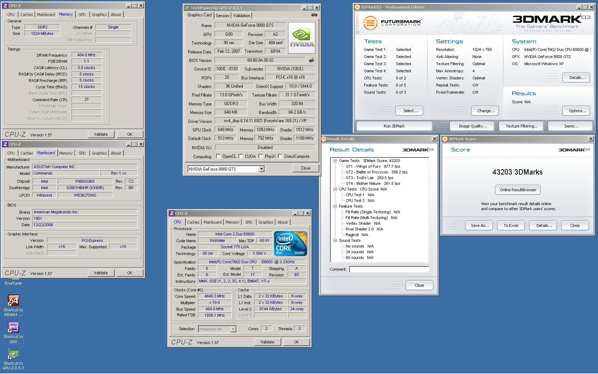Collapse the Feature Tests tree node
598x374 pixels.
pos(335,206)
